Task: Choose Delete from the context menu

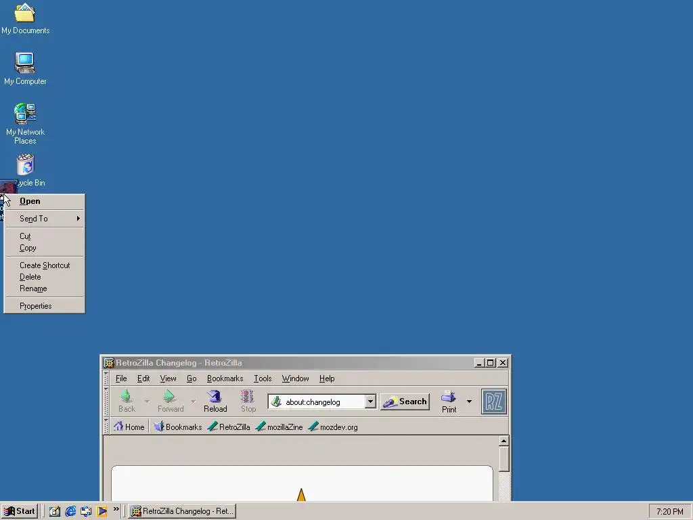Action: (44, 277)
